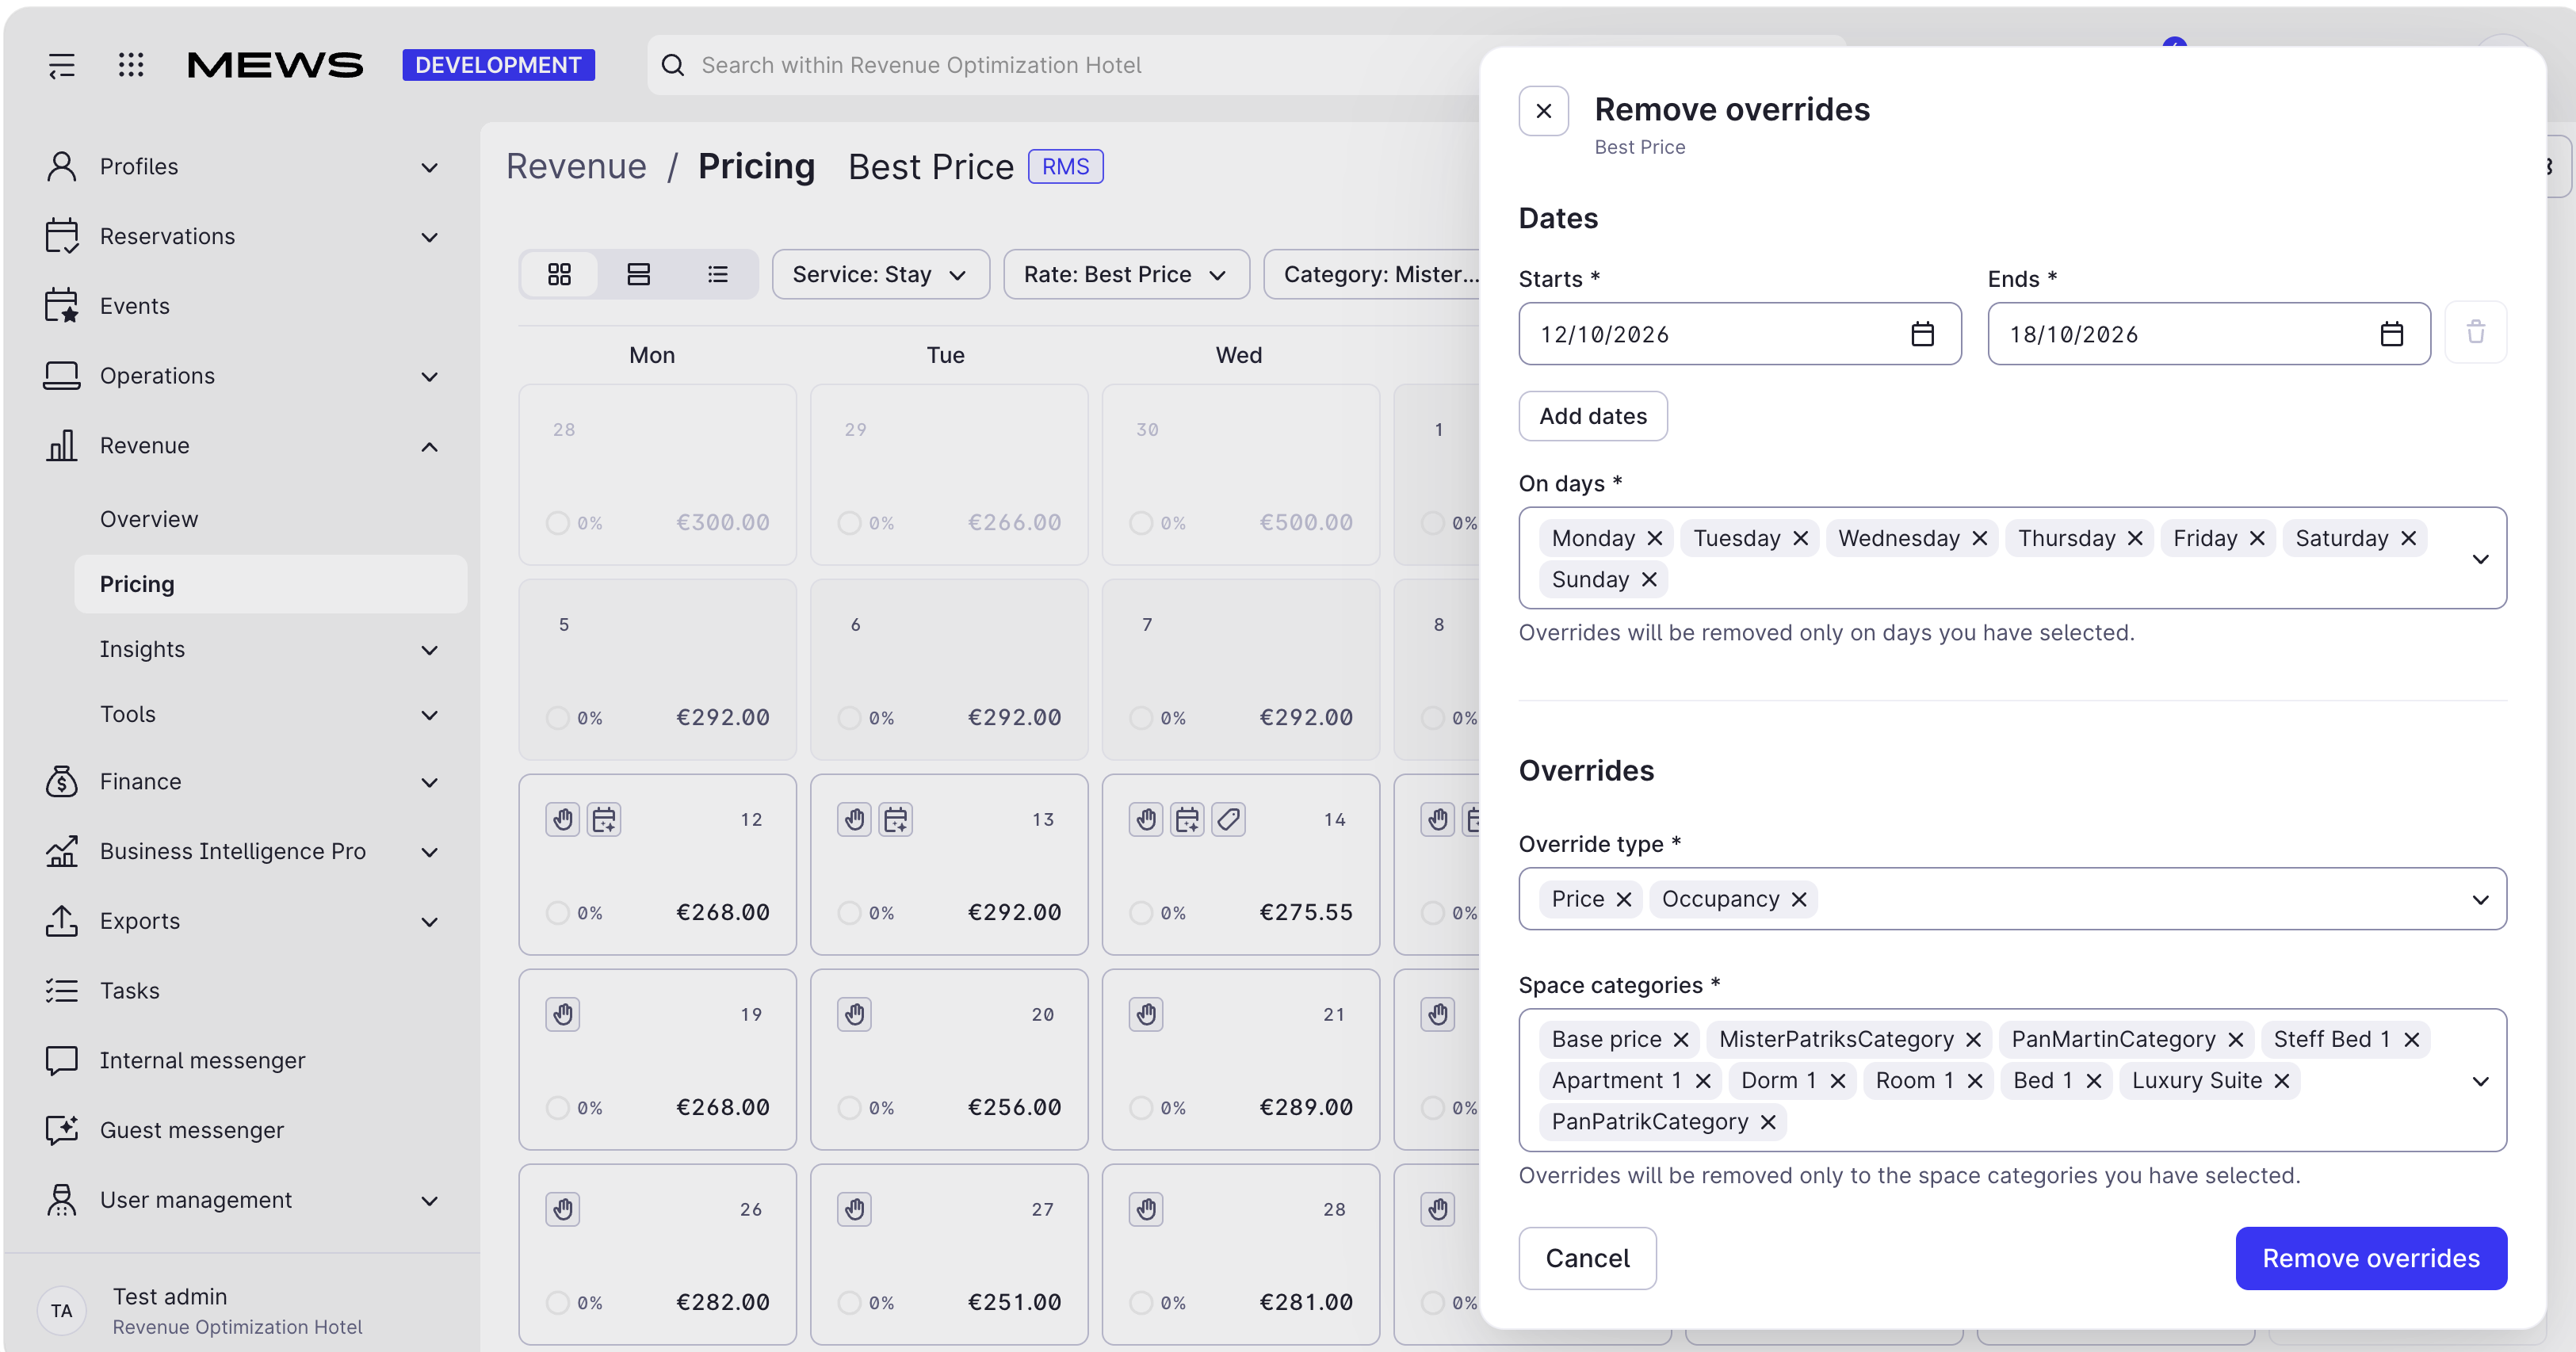Click the hand override icon on day 27
This screenshot has height=1352, width=2576.
(854, 1210)
